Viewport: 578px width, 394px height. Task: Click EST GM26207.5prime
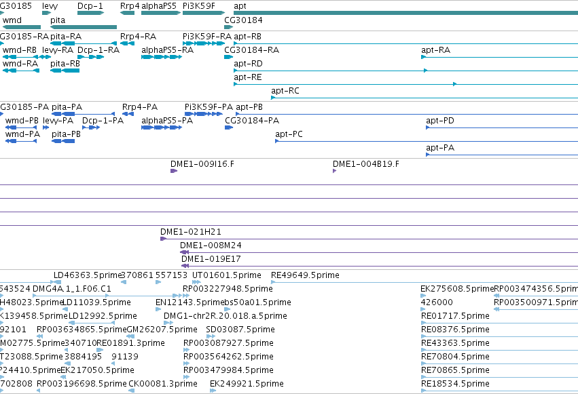click(x=162, y=330)
